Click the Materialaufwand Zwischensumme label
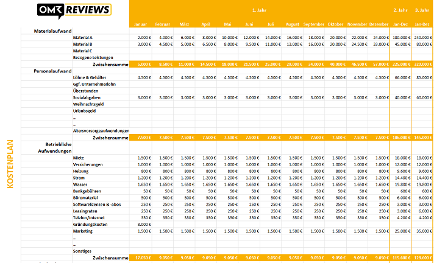 pos(110,64)
